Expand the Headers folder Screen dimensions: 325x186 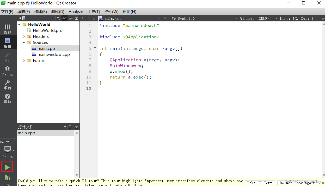[24, 36]
